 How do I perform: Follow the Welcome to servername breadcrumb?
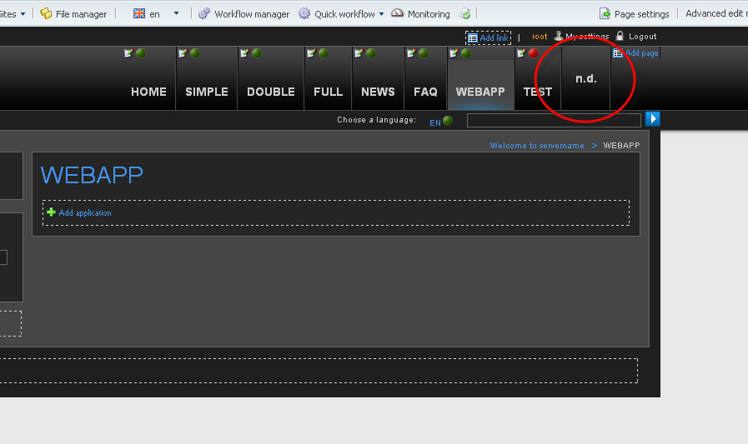(x=537, y=145)
